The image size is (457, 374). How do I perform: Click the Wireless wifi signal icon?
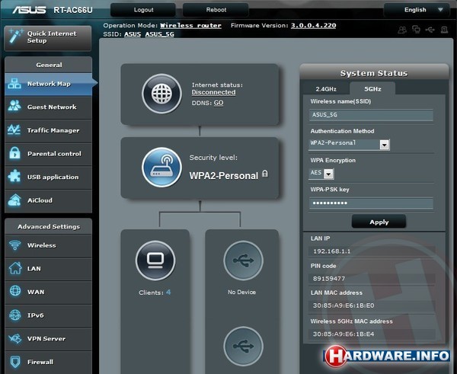click(15, 245)
